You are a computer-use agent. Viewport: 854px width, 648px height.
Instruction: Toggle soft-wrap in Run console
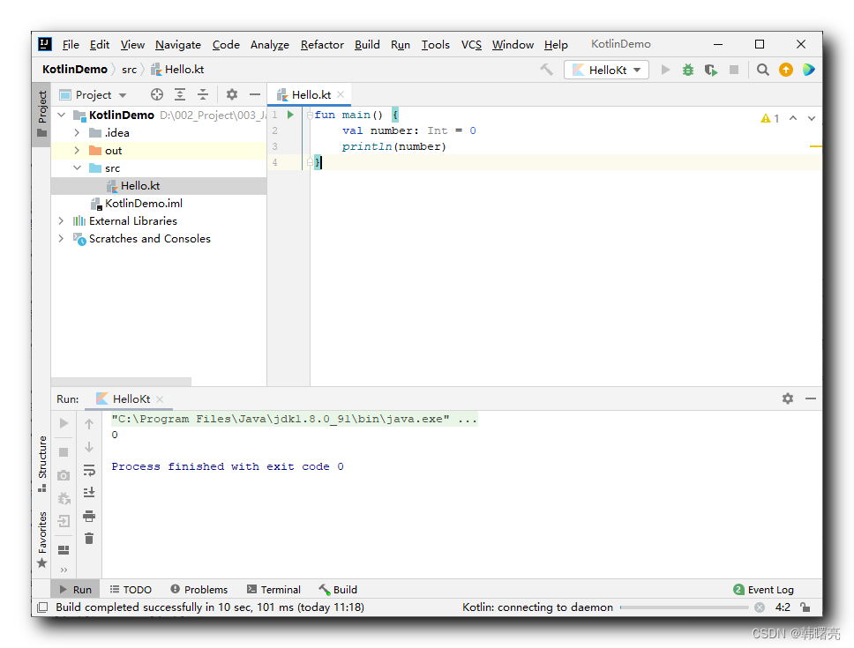coord(89,470)
